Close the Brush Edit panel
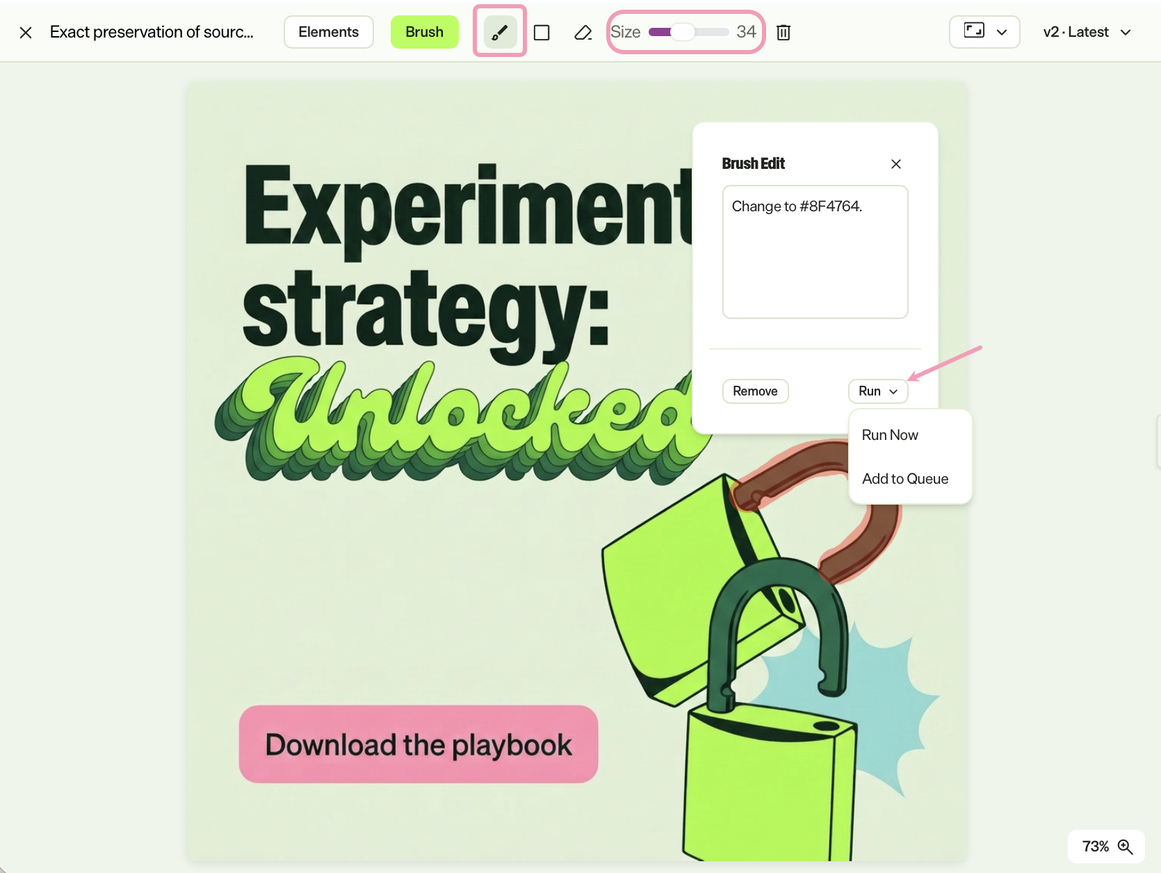This screenshot has width=1161, height=873. click(896, 164)
